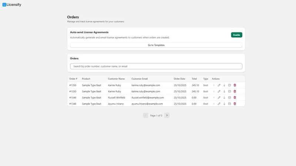Click the 25/10/2025 date of order #1349
This screenshot has width=296, height=166.
pyautogui.click(x=180, y=97)
